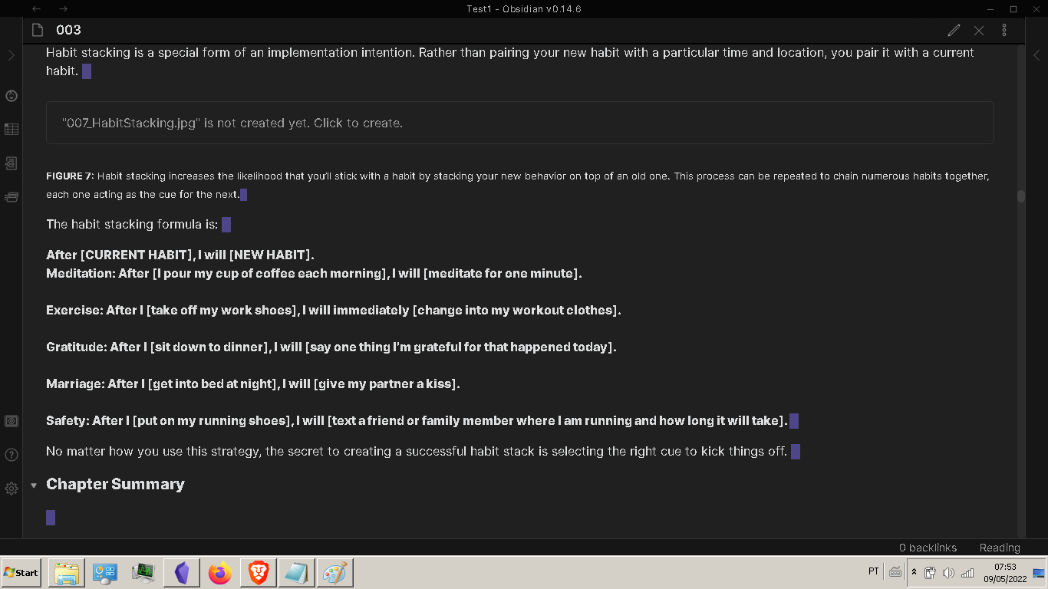Click the file icon beside 003
Screen dimensions: 1048x589
pyautogui.click(x=37, y=30)
